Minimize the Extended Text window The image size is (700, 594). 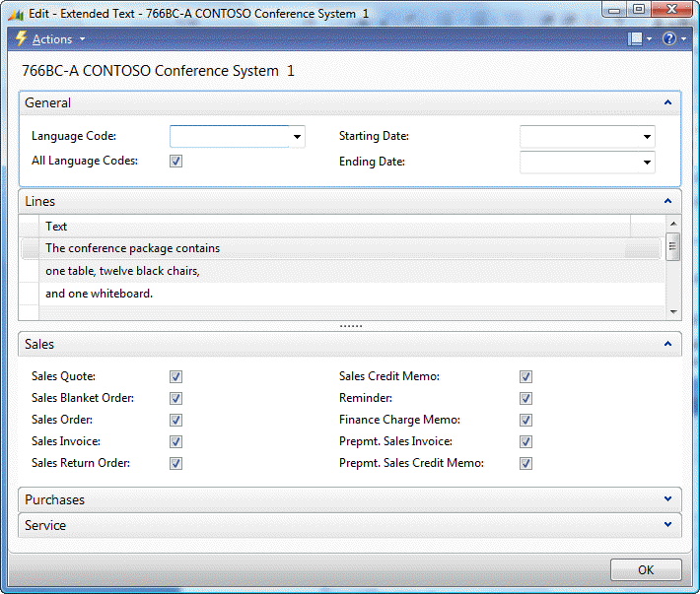(x=614, y=10)
